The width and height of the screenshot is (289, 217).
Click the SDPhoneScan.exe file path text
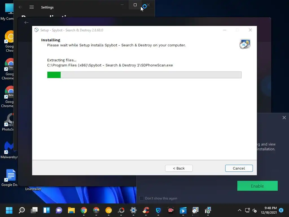coord(110,65)
